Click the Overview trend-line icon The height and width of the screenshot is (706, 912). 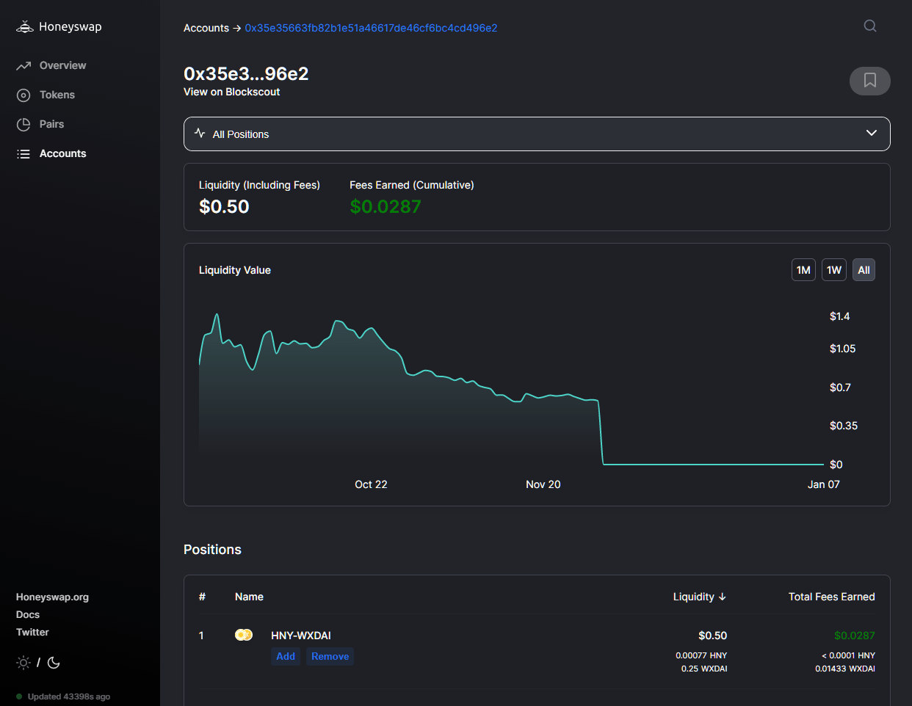pos(23,65)
